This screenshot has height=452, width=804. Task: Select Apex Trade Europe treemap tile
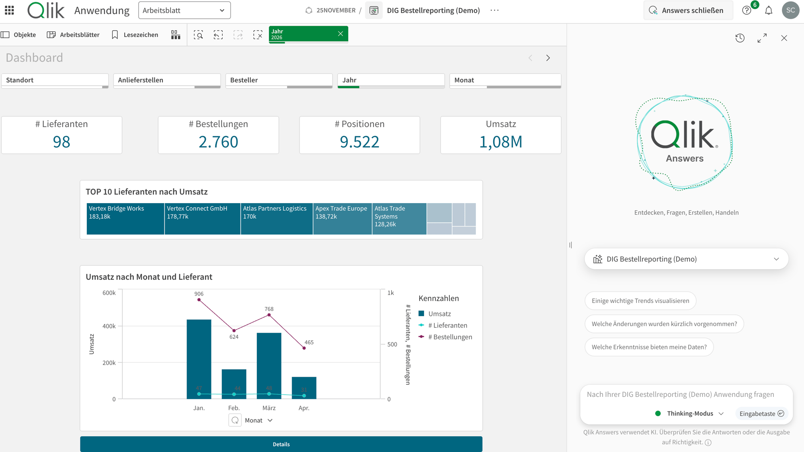click(x=343, y=219)
